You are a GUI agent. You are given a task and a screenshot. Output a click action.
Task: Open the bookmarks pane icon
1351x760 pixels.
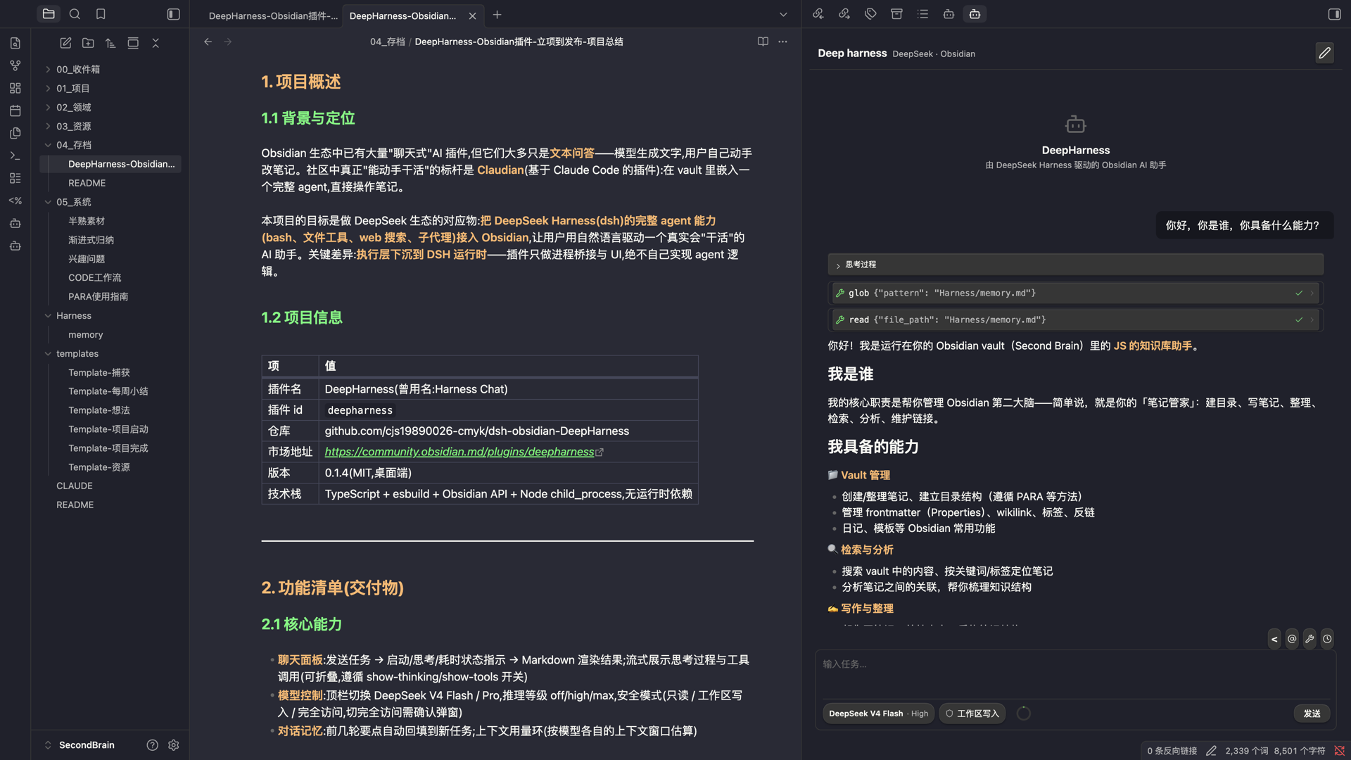(101, 14)
